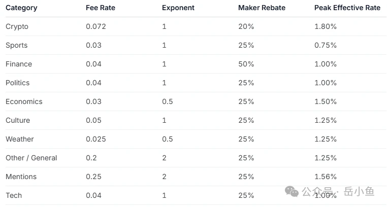
Task: Click the Mentions category cell
Action: point(21,177)
